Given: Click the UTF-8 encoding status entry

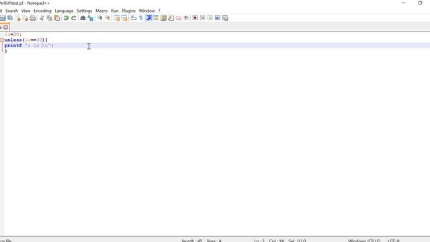Looking at the screenshot, I should [x=394, y=241].
